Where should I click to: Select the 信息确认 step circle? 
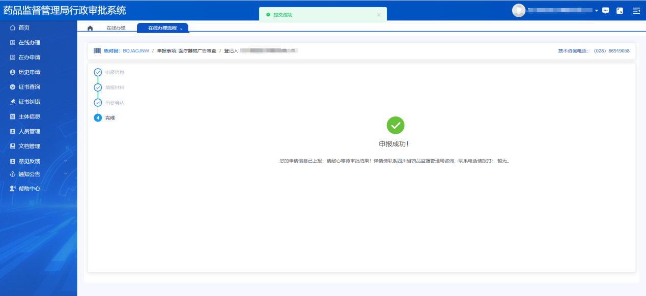(98, 103)
